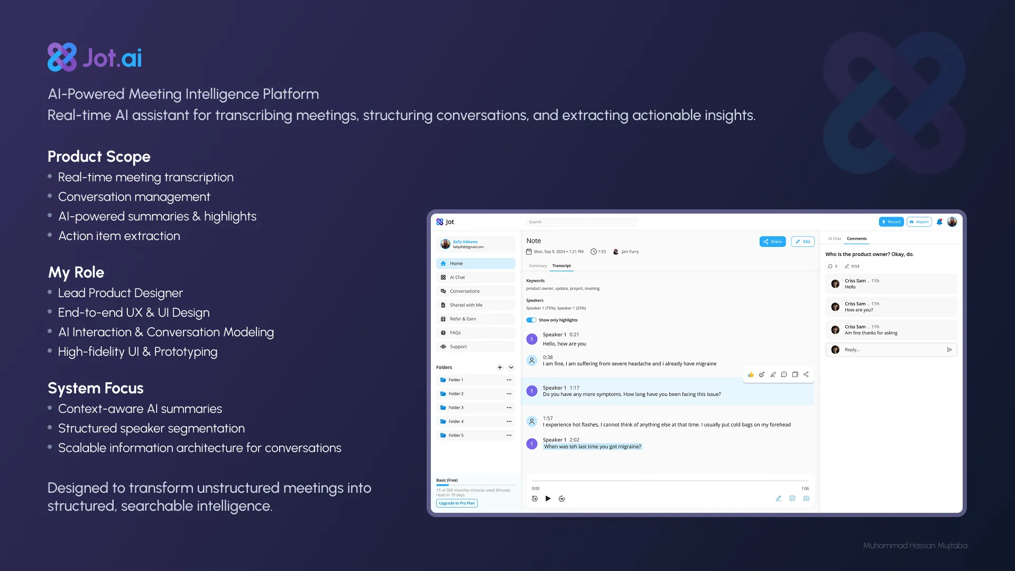Click Criss Sam's 'Am fine thanks for asking' comment
The image size is (1015, 571).
tap(891, 330)
